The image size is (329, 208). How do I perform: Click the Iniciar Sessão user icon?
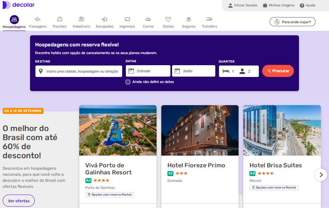(230, 5)
